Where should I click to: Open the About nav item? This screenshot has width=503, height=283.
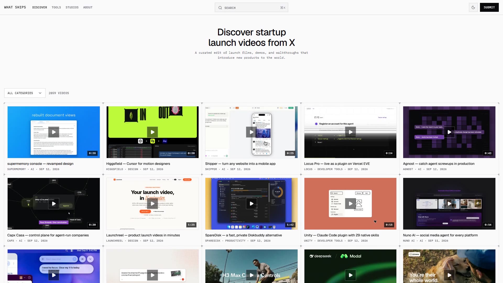pos(88,7)
